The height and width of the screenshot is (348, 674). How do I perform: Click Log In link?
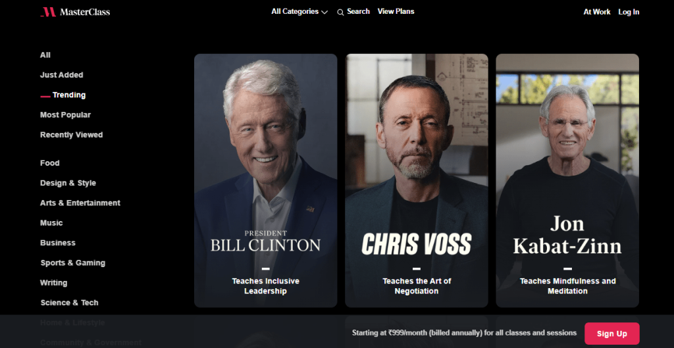[629, 12]
